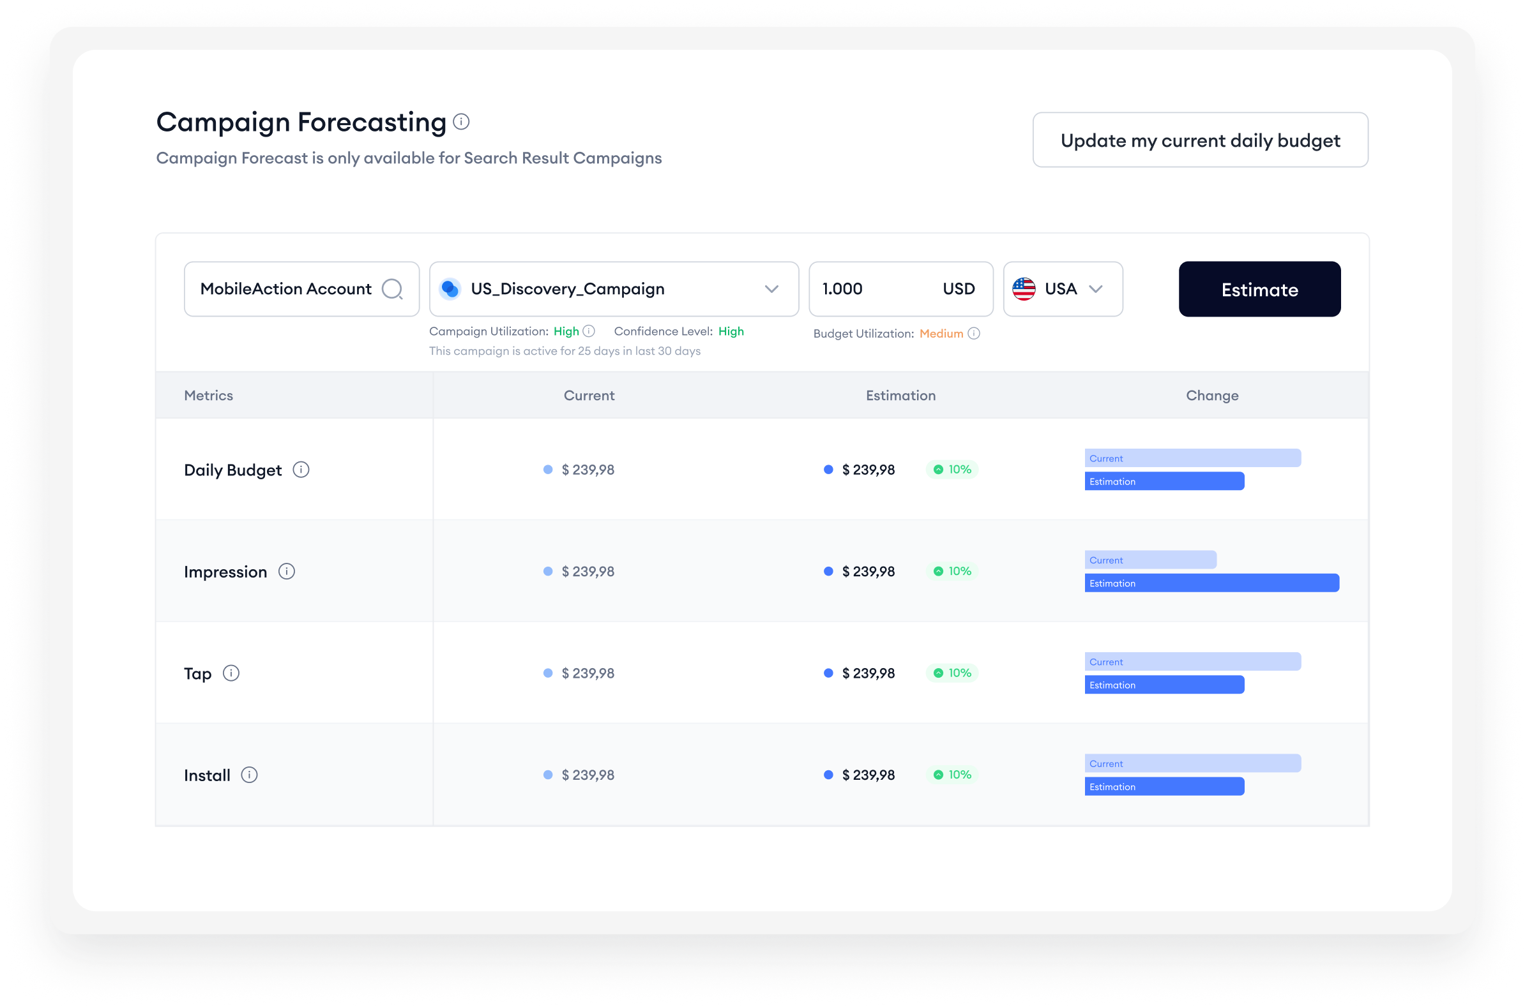Open the USA country dropdown

[x=1096, y=289]
